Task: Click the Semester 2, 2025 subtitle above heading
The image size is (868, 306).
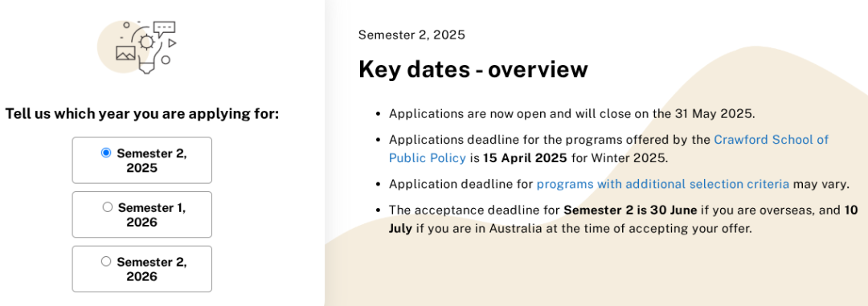Action: tap(411, 35)
